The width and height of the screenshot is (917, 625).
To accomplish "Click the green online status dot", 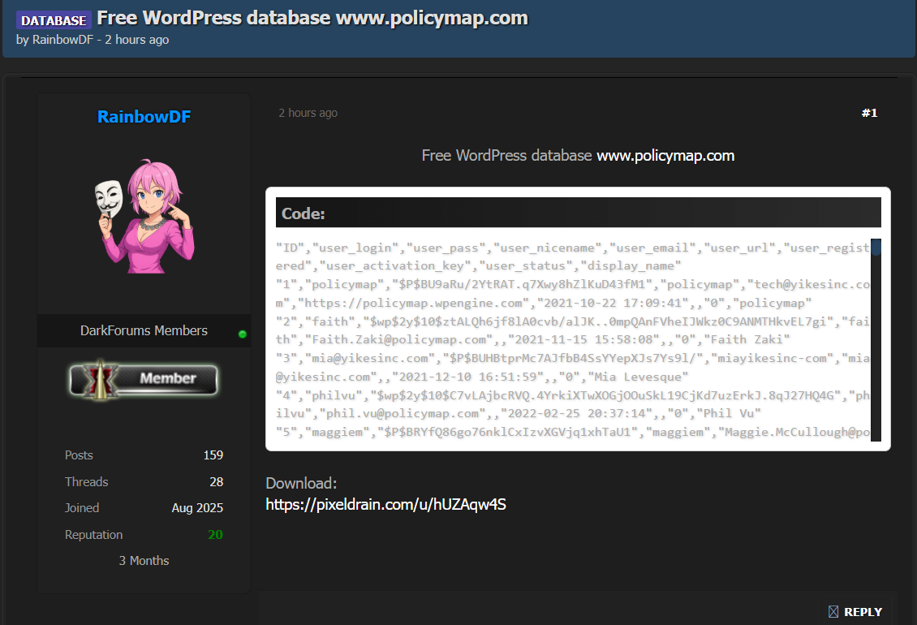I will tap(242, 334).
